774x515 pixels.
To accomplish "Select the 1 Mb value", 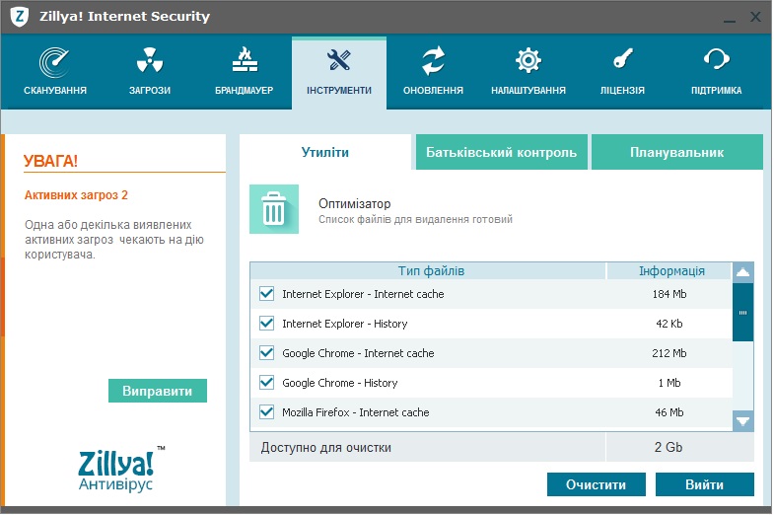I will [669, 383].
